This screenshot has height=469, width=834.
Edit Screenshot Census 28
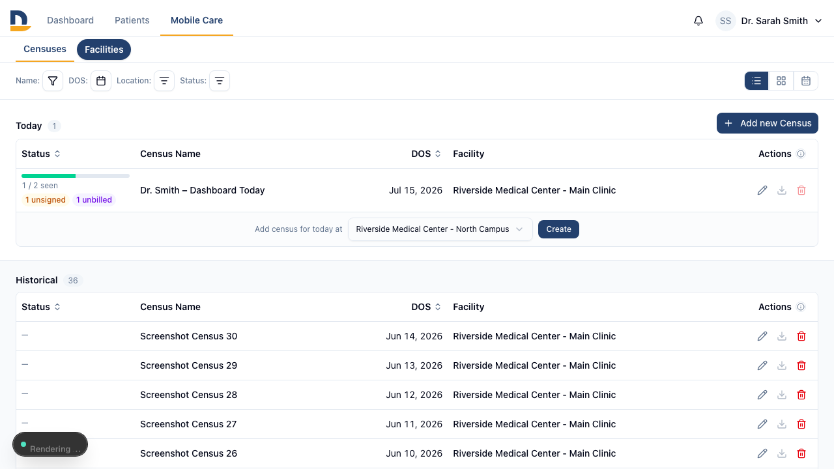pos(762,395)
